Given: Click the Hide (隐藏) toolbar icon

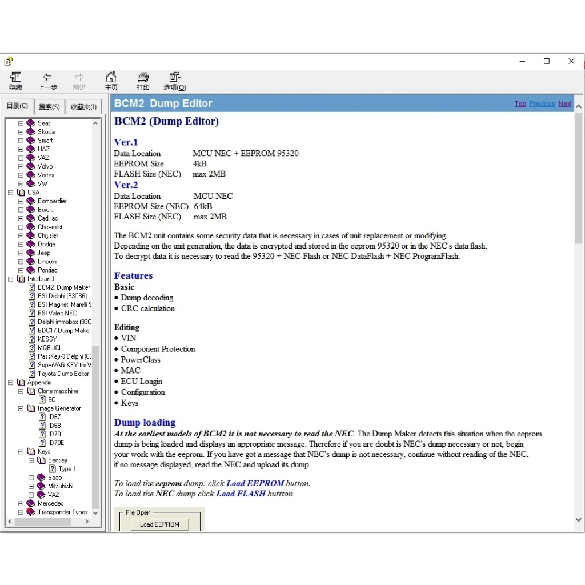Looking at the screenshot, I should [x=16, y=77].
